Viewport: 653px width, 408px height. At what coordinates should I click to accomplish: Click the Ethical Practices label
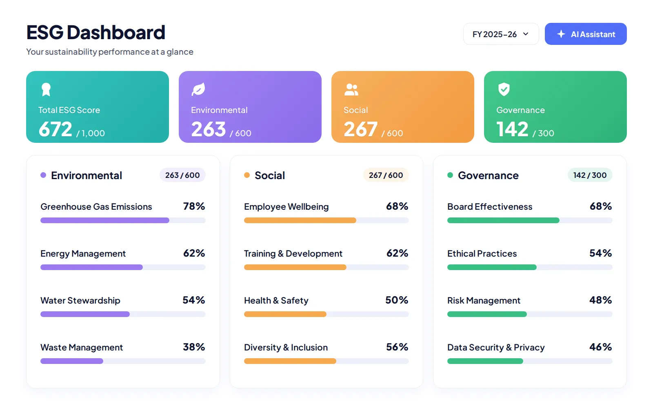[482, 254]
